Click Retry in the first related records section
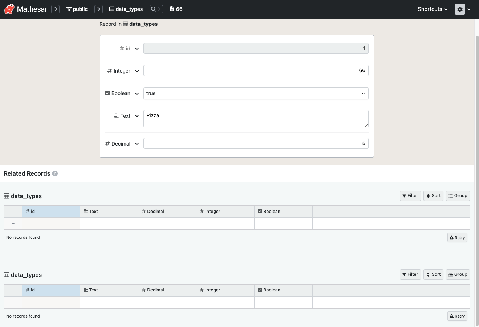Viewport: 479px width, 327px height. [x=457, y=237]
